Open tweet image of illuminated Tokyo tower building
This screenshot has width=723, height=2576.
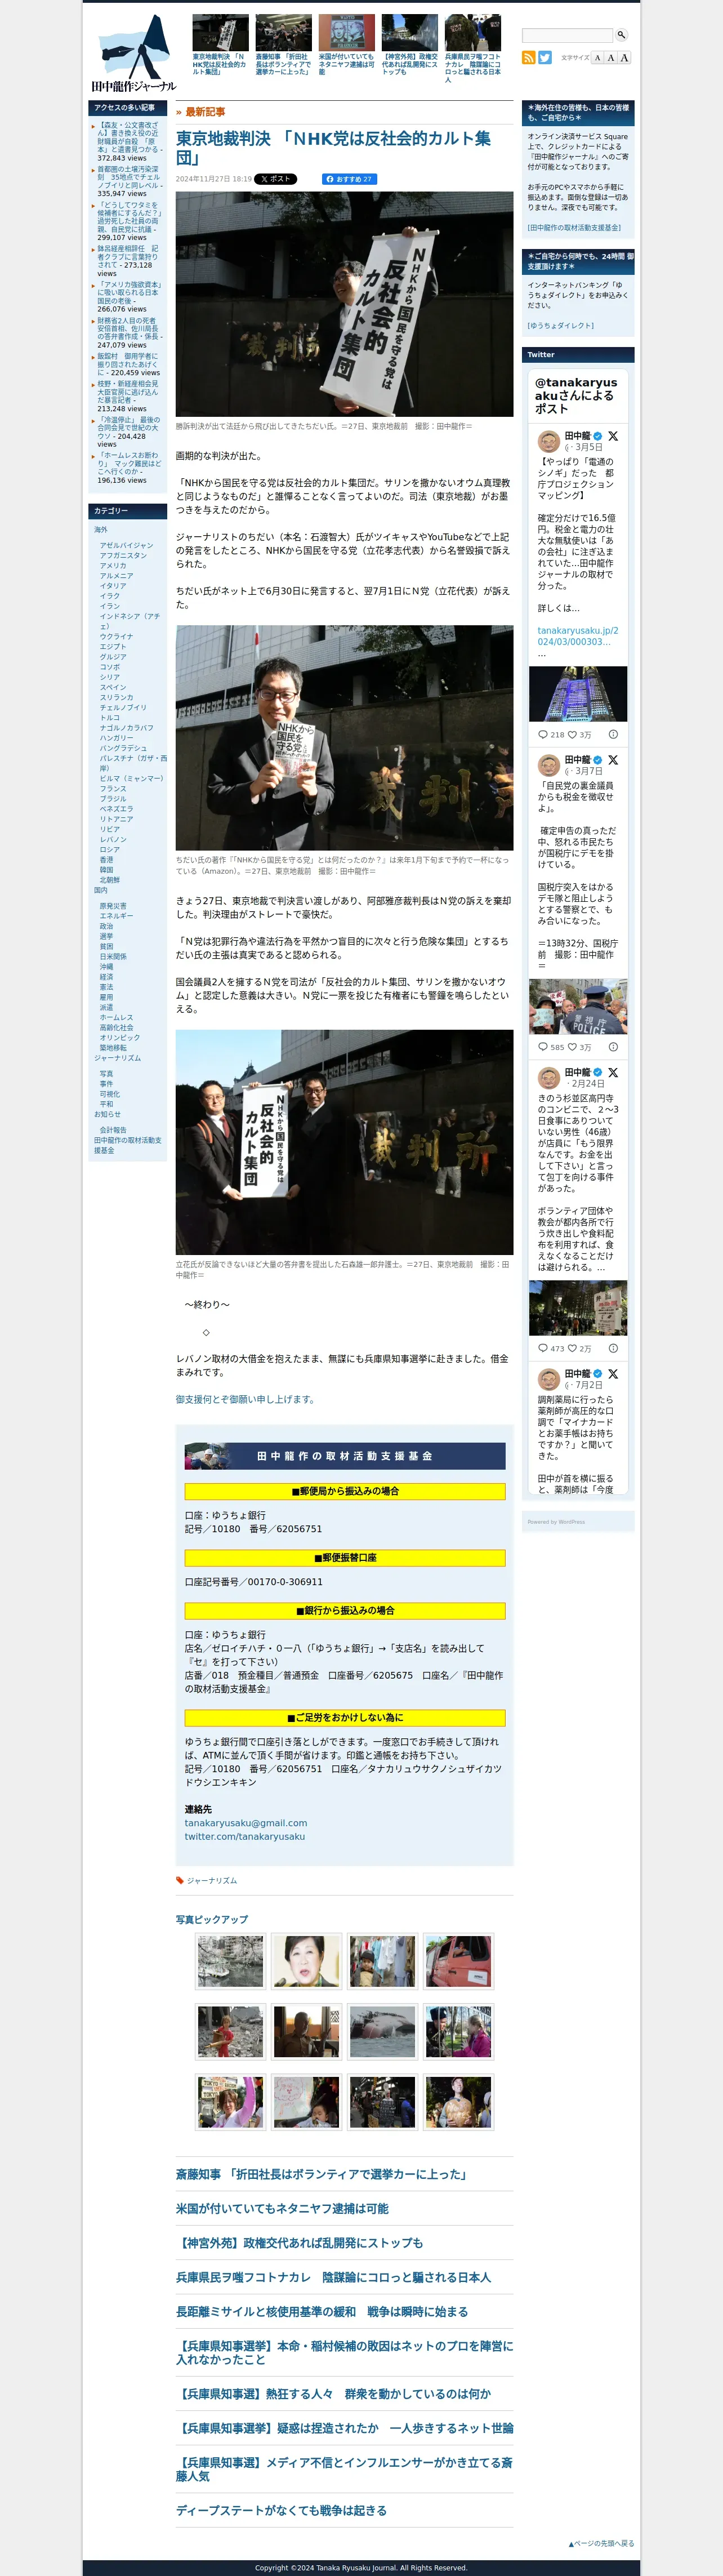tap(578, 693)
